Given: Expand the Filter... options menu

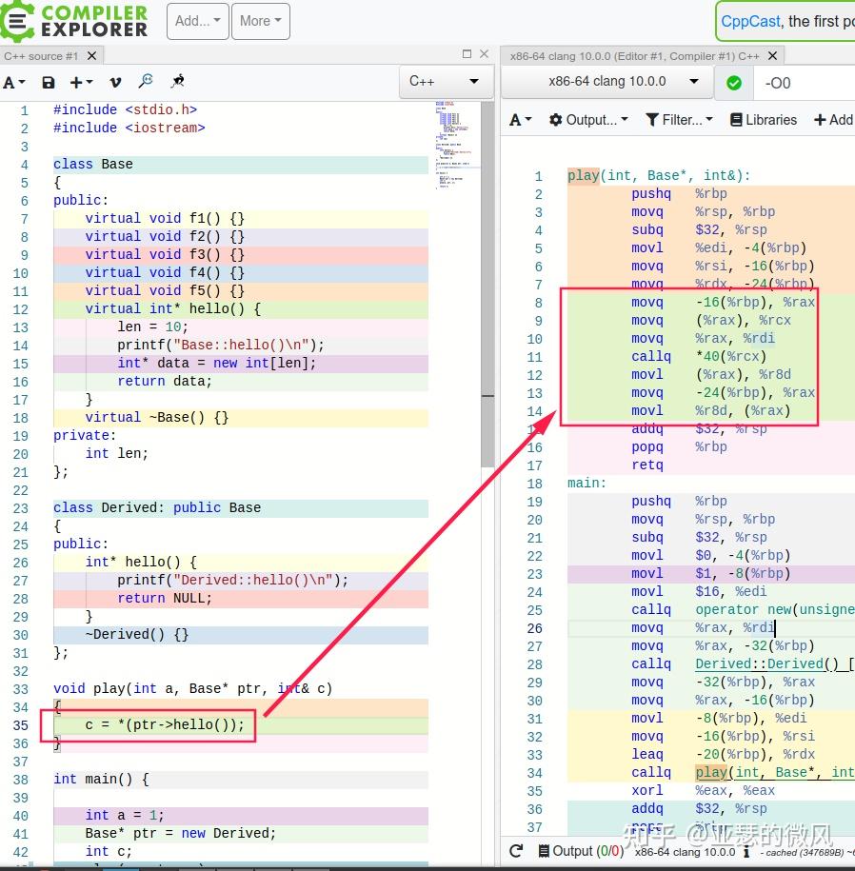Looking at the screenshot, I should pyautogui.click(x=679, y=120).
